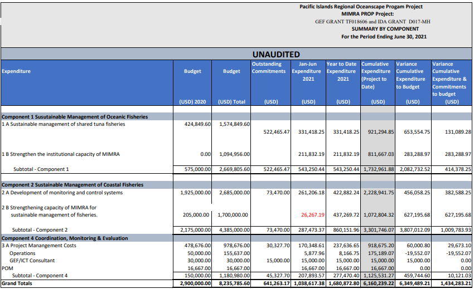
Task: Select the GEF/ICT Consultant row label
Action: (32, 261)
